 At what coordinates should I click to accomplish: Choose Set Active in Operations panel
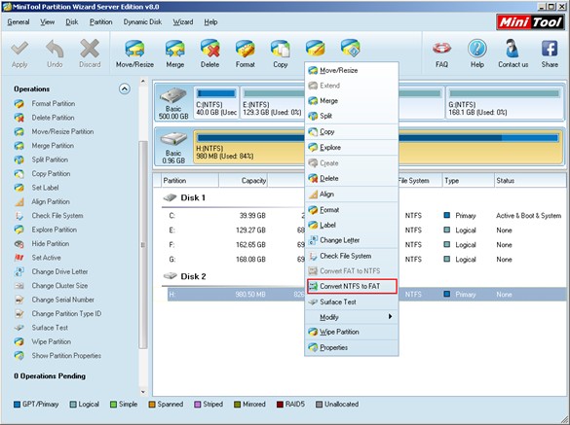click(46, 258)
